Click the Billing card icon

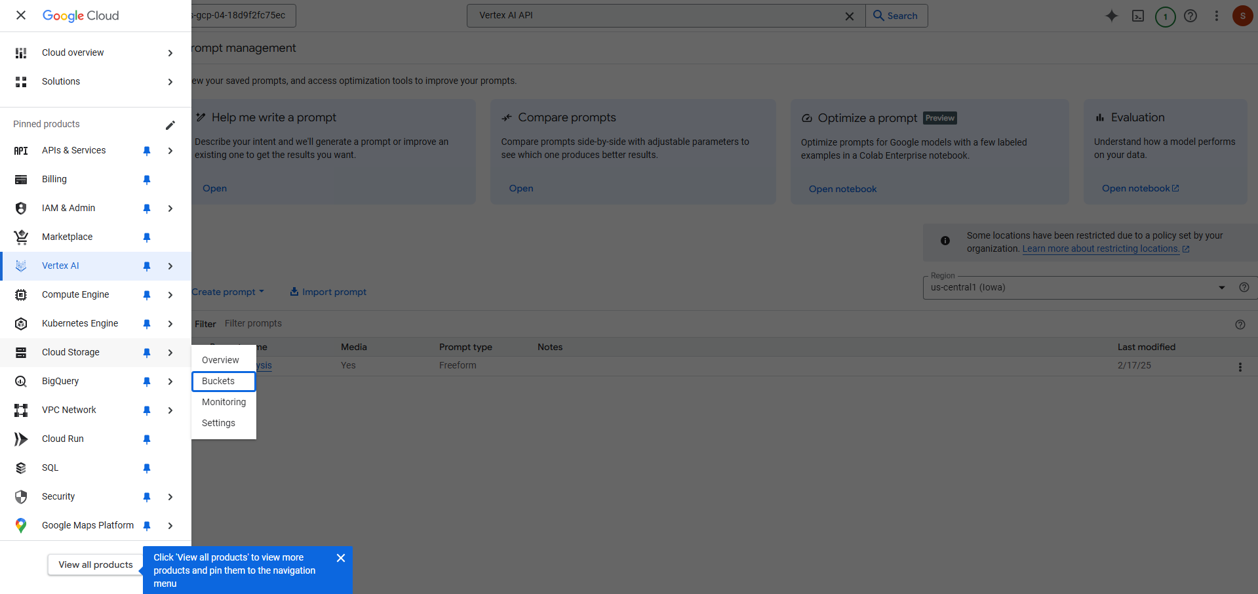(21, 180)
